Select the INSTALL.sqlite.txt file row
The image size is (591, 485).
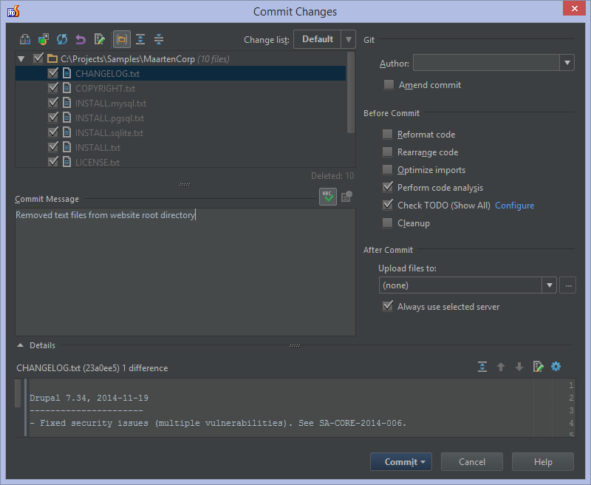[180, 132]
